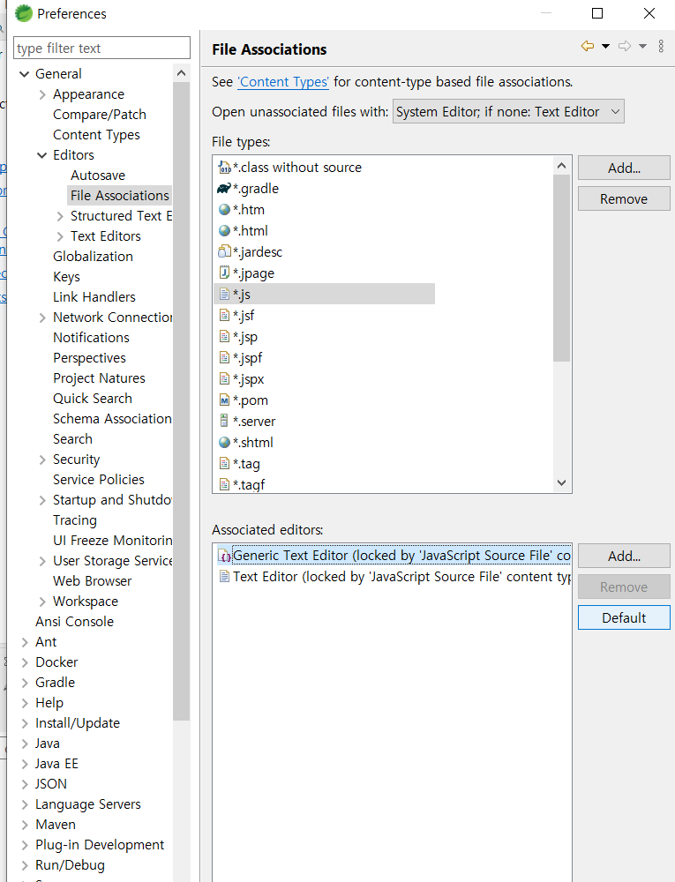
Task: Expand the Security tree node
Action: [42, 460]
